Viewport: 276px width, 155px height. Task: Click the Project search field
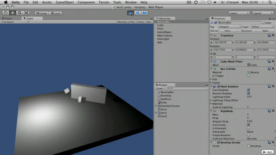tap(187, 88)
